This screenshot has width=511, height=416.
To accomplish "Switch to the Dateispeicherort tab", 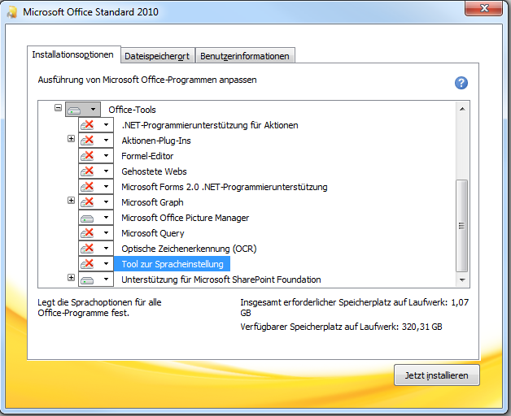I will (157, 56).
